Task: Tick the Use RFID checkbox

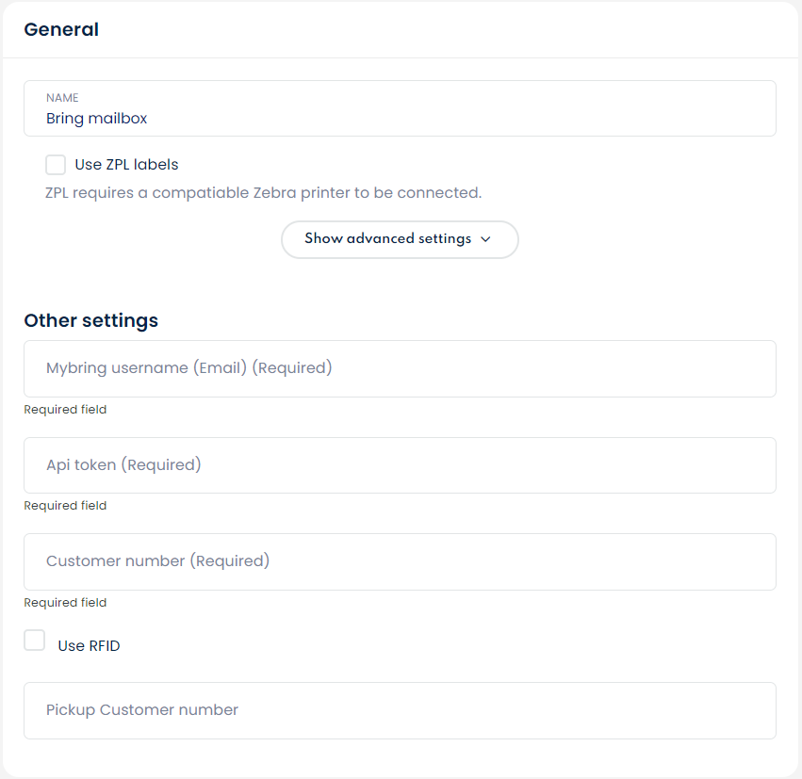Action: (x=35, y=641)
